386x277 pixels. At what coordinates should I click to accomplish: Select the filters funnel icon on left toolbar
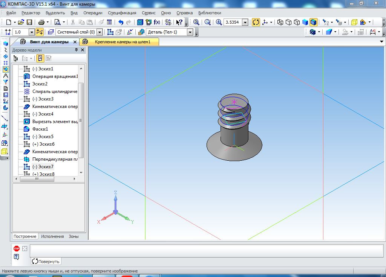(x=5, y=82)
